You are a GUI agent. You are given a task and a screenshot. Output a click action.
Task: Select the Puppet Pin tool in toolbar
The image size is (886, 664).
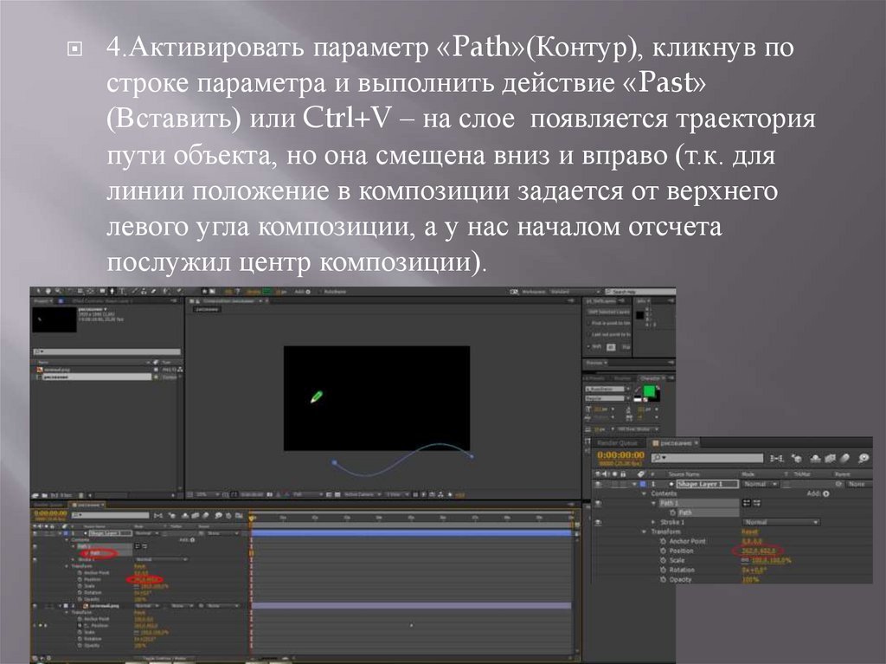178,291
